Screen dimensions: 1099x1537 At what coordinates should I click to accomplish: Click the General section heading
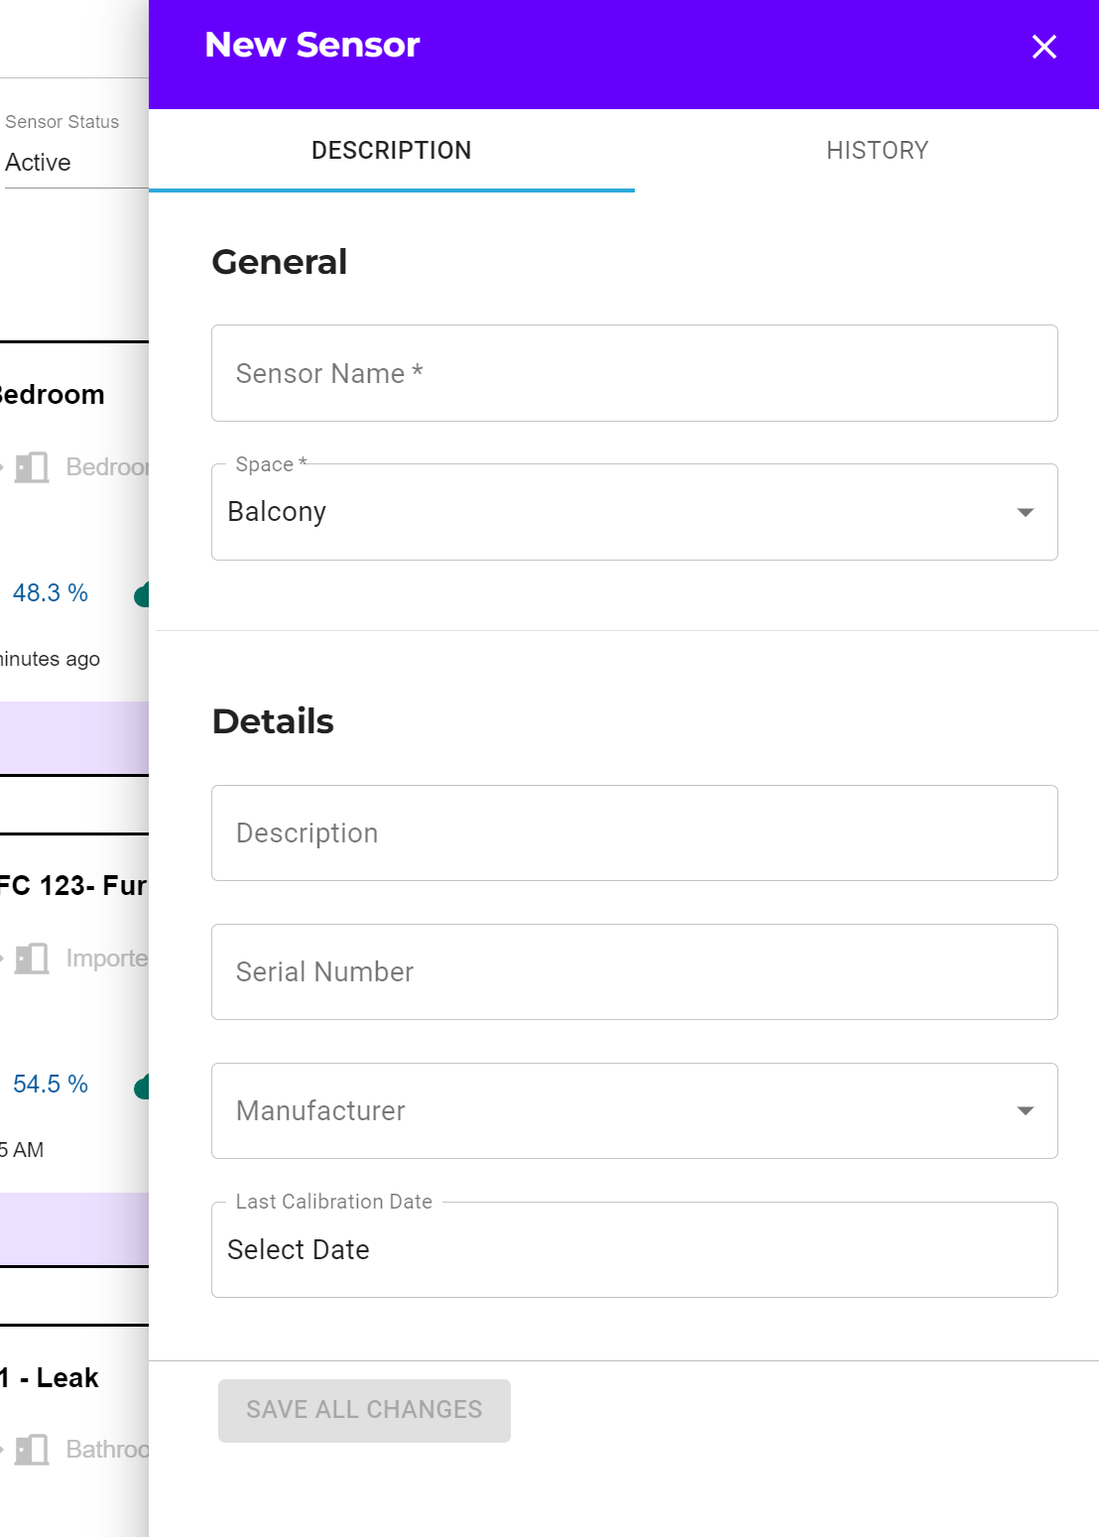coord(280,262)
